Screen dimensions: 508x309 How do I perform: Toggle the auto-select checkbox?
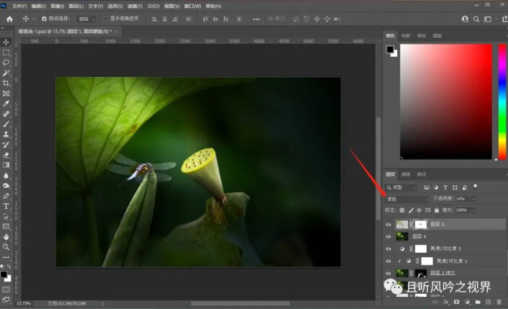pos(44,19)
